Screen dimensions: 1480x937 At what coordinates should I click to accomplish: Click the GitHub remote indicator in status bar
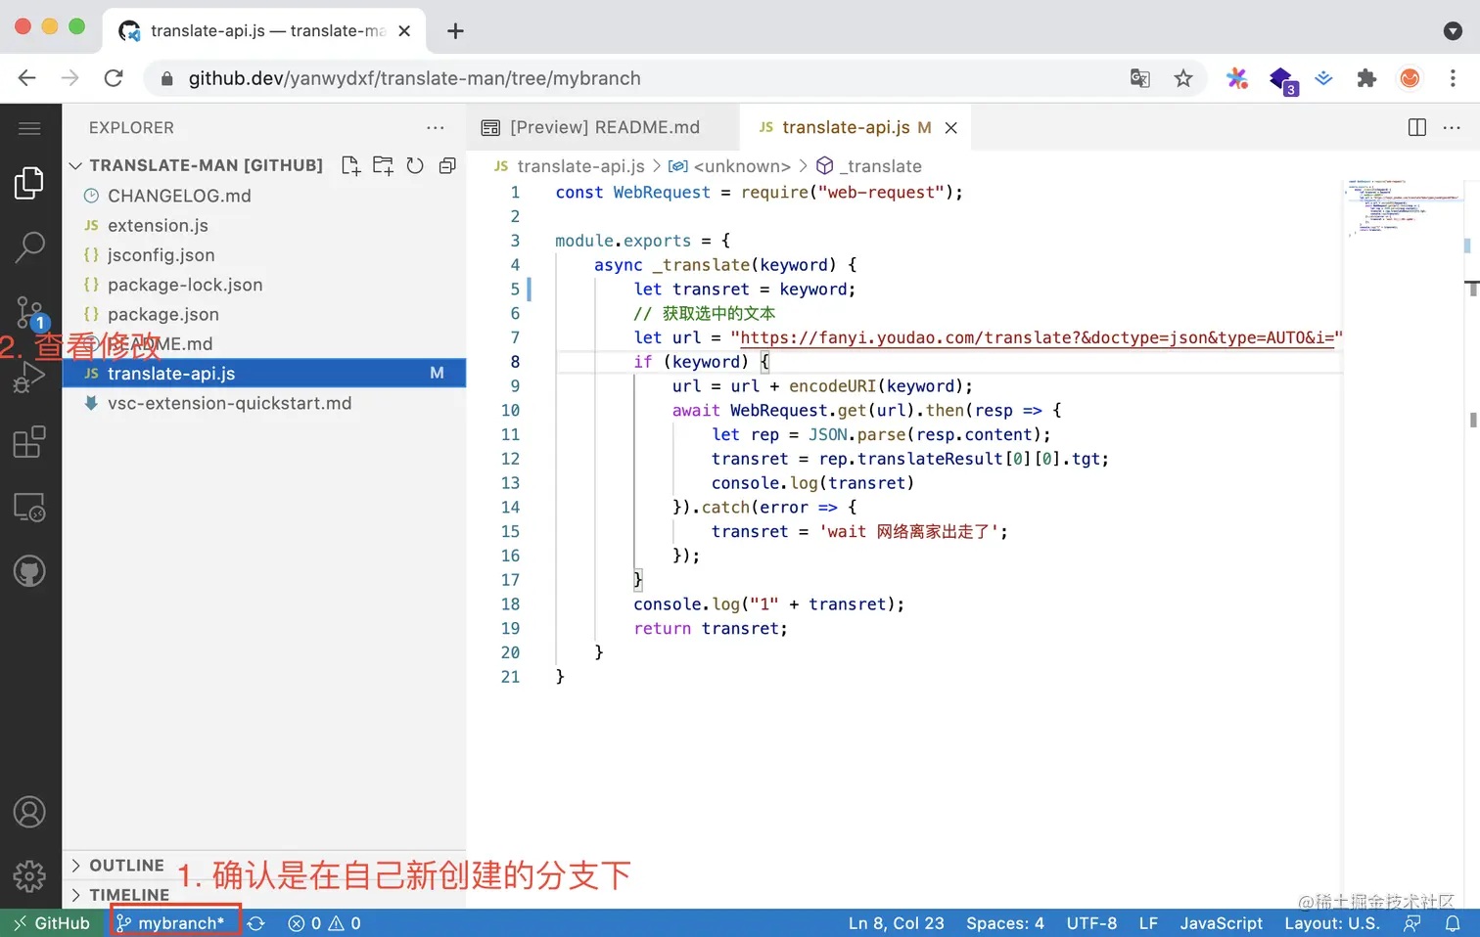pos(52,923)
